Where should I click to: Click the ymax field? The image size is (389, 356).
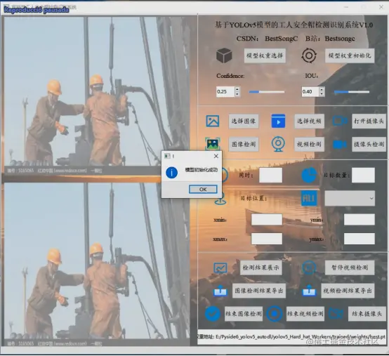click(x=360, y=239)
